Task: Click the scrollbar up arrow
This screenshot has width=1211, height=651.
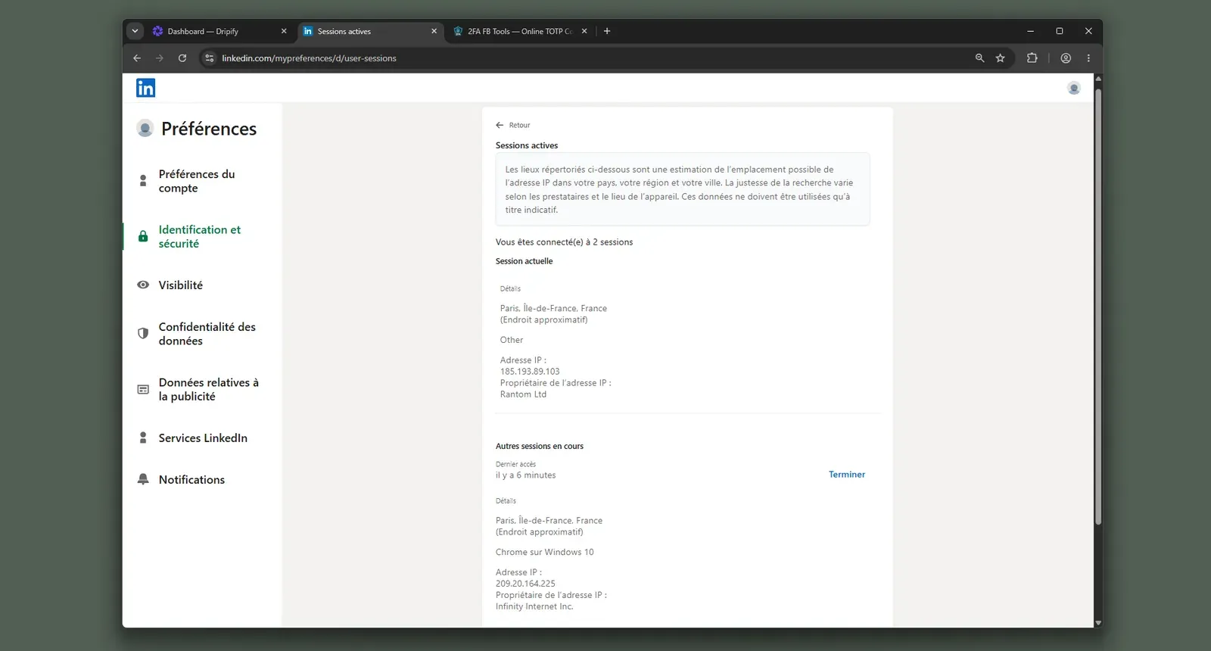Action: pyautogui.click(x=1097, y=79)
